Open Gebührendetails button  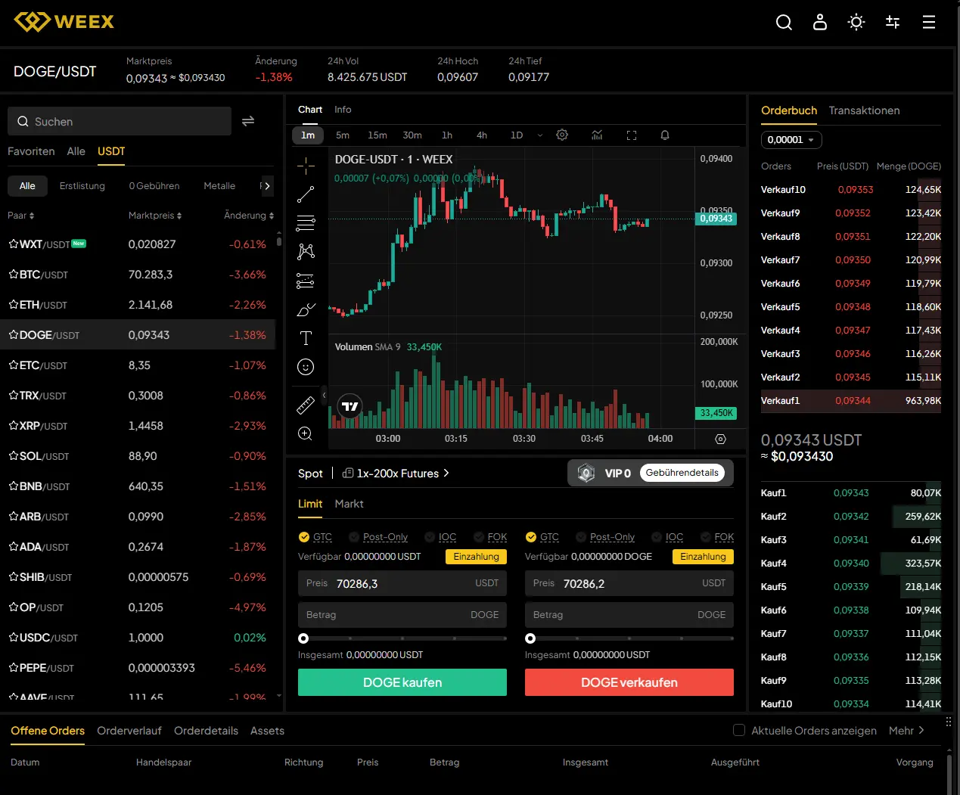682,473
